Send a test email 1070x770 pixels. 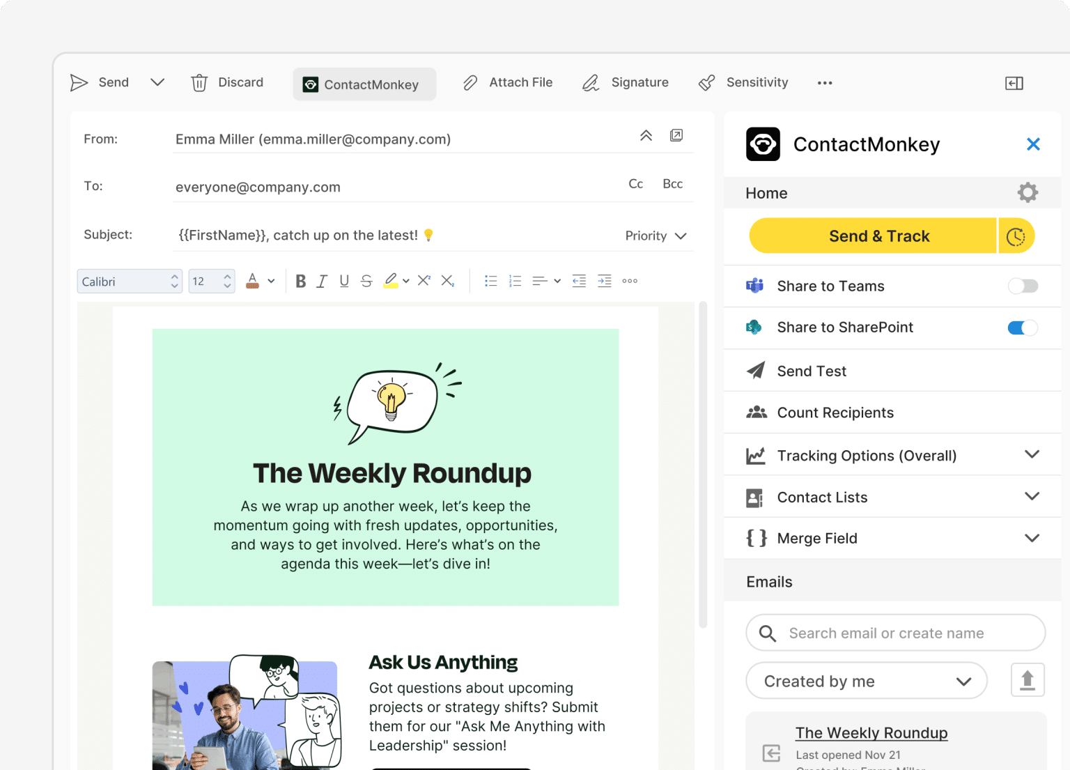tap(812, 371)
